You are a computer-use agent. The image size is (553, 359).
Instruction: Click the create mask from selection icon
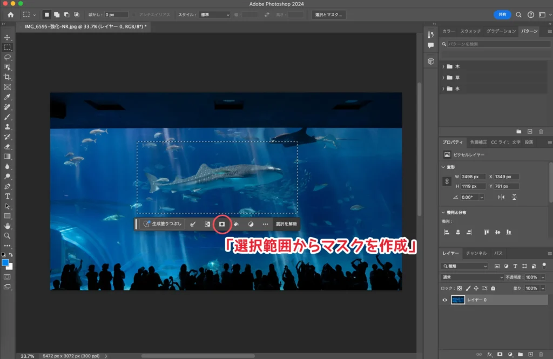(x=221, y=224)
